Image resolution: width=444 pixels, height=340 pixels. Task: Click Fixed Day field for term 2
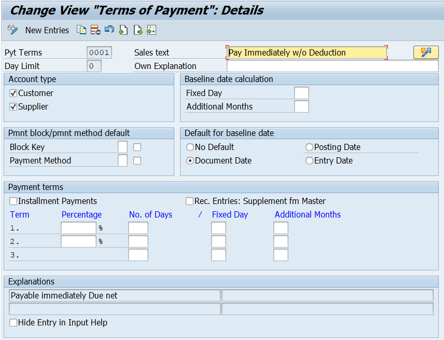click(218, 242)
